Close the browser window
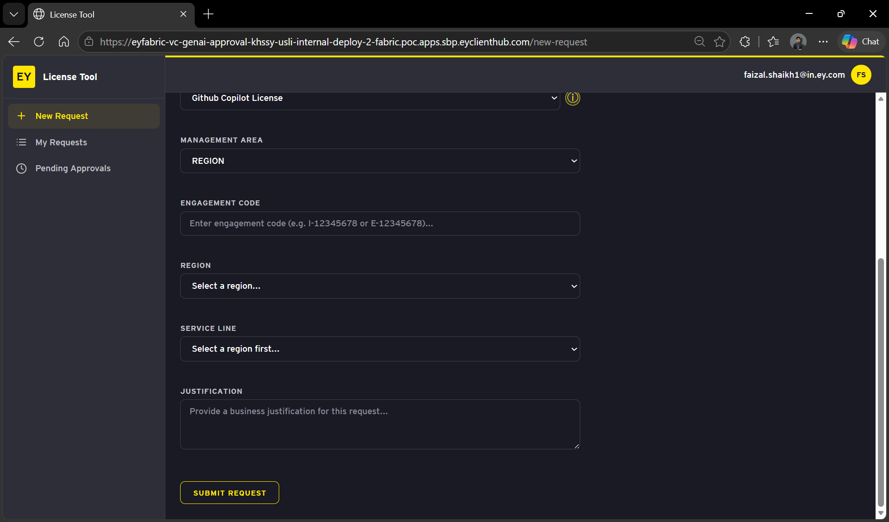889x522 pixels. 873,14
